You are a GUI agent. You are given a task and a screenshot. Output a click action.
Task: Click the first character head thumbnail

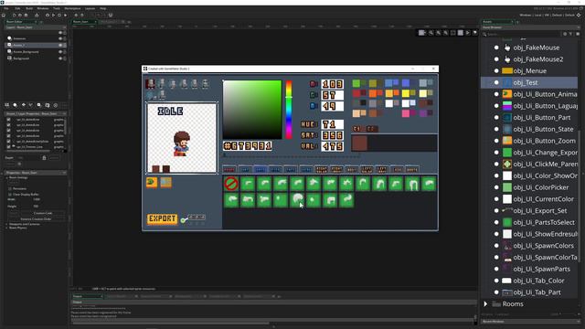(150, 83)
